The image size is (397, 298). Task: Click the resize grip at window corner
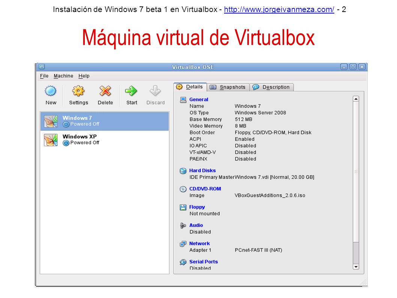[x=364, y=282]
